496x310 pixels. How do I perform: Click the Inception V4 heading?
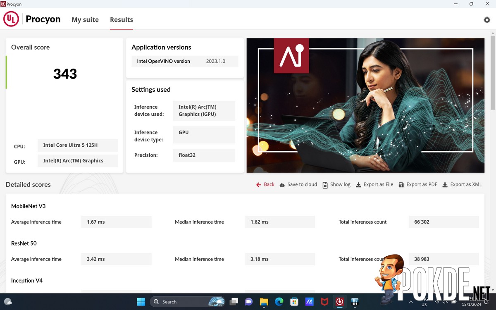[27, 281]
